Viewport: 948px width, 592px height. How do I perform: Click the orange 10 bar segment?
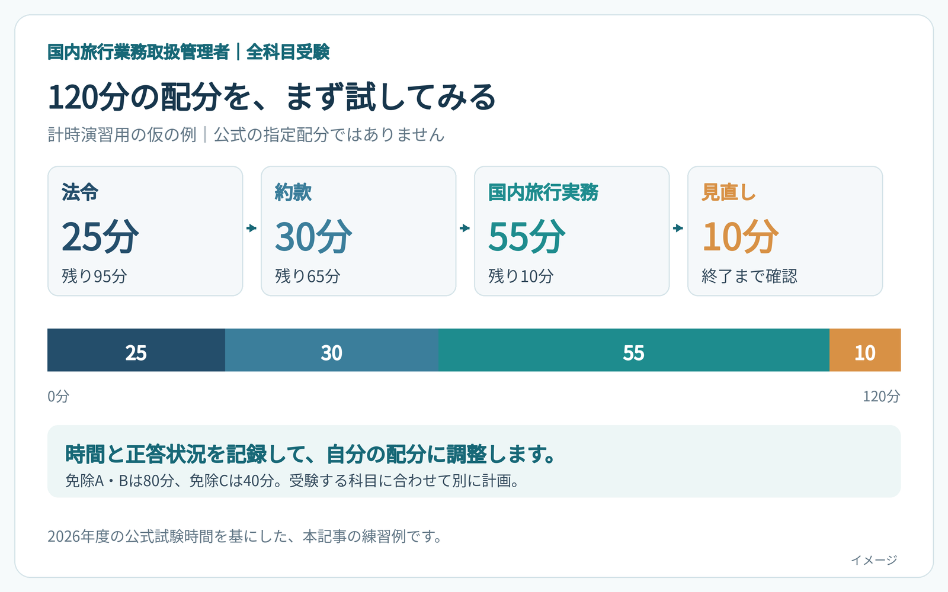click(865, 350)
